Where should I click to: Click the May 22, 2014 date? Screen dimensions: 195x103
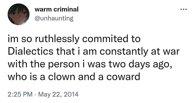[x=58, y=95]
